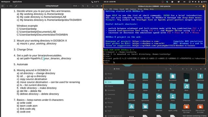Screen dimensions: 208x117
Task: Select Starred in file manager sidebar
Action: pos(114,78)
